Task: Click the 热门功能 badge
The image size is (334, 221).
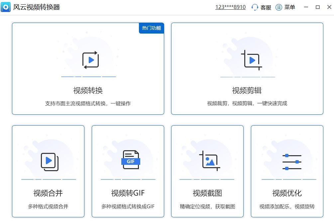Action: tap(151, 28)
